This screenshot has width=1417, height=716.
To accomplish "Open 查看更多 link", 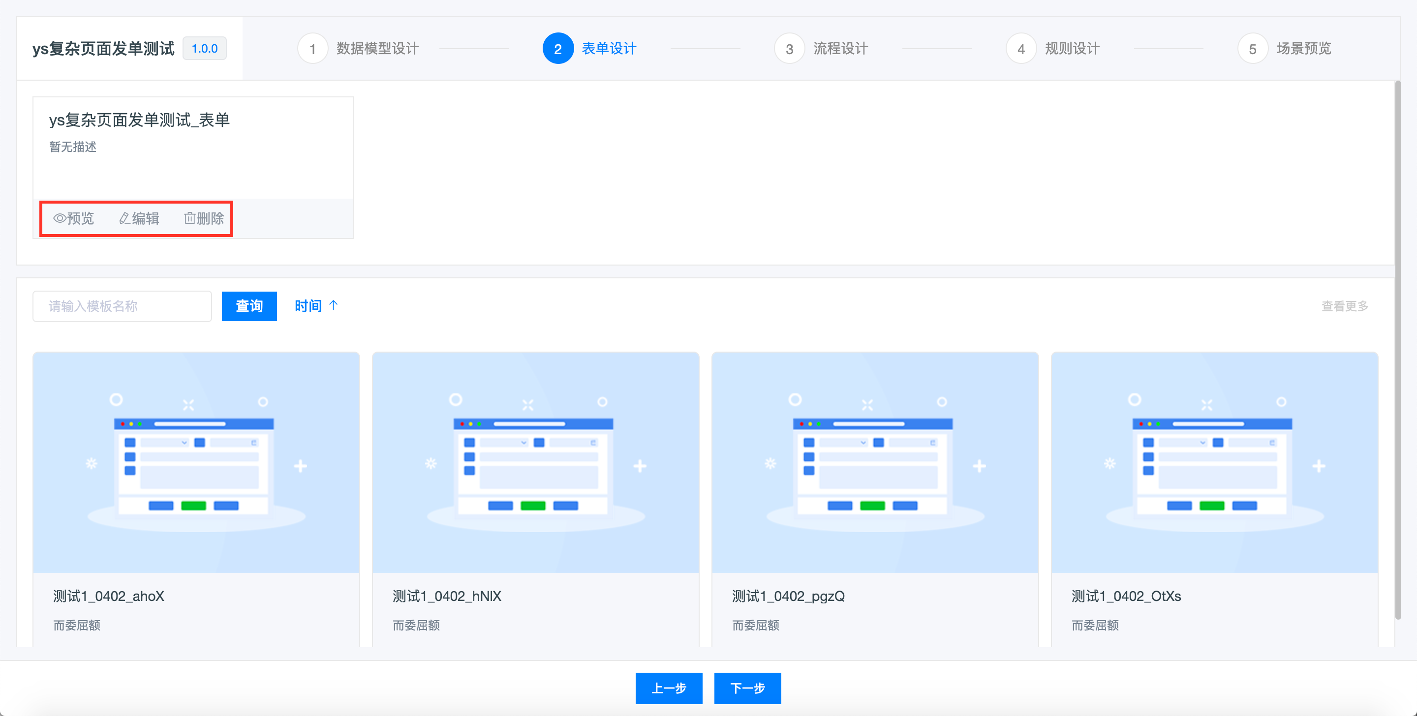I will 1344,306.
